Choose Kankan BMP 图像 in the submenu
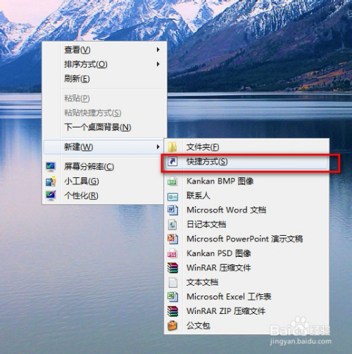Screen dimensions: 352x354 click(246, 182)
